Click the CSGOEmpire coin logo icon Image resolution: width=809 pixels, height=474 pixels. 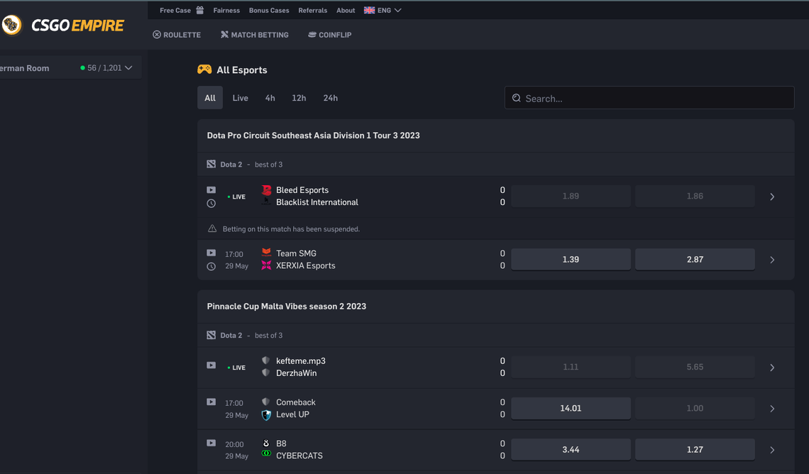tap(11, 25)
